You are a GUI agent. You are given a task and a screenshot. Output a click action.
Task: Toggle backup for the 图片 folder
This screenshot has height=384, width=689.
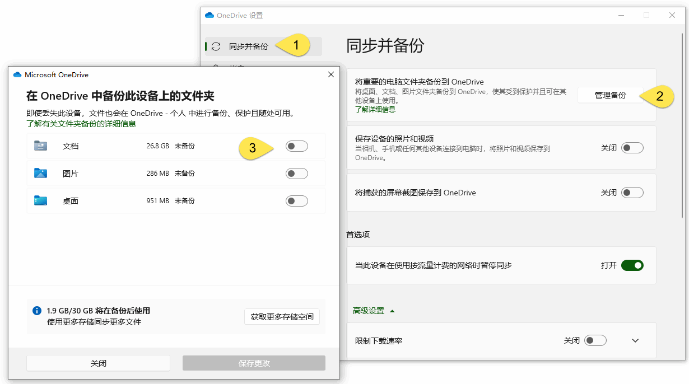[x=297, y=174]
